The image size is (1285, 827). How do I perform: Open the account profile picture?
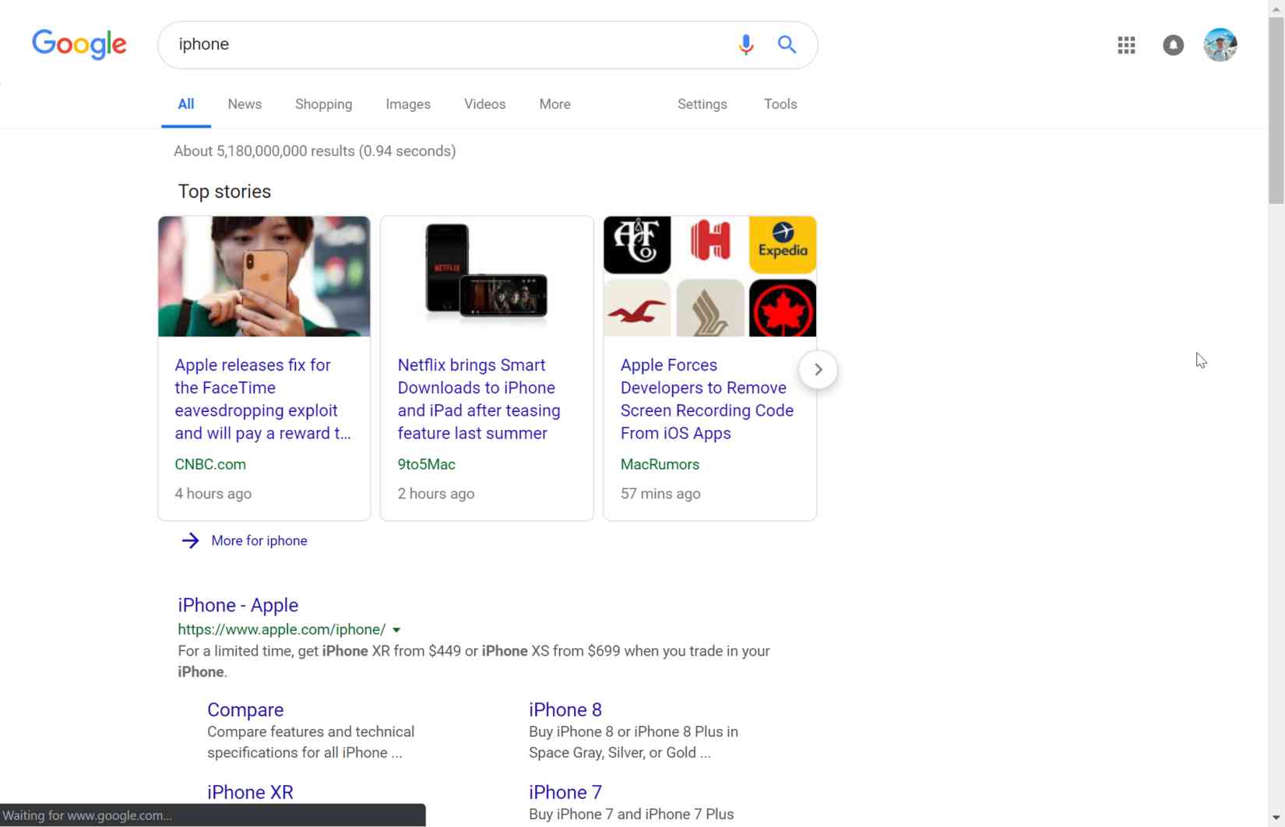click(1220, 45)
